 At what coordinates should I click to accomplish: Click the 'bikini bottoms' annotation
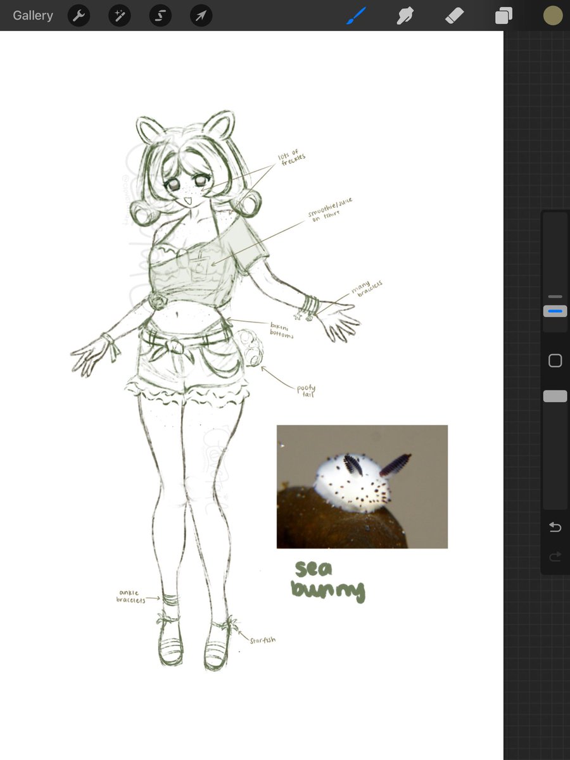[282, 331]
